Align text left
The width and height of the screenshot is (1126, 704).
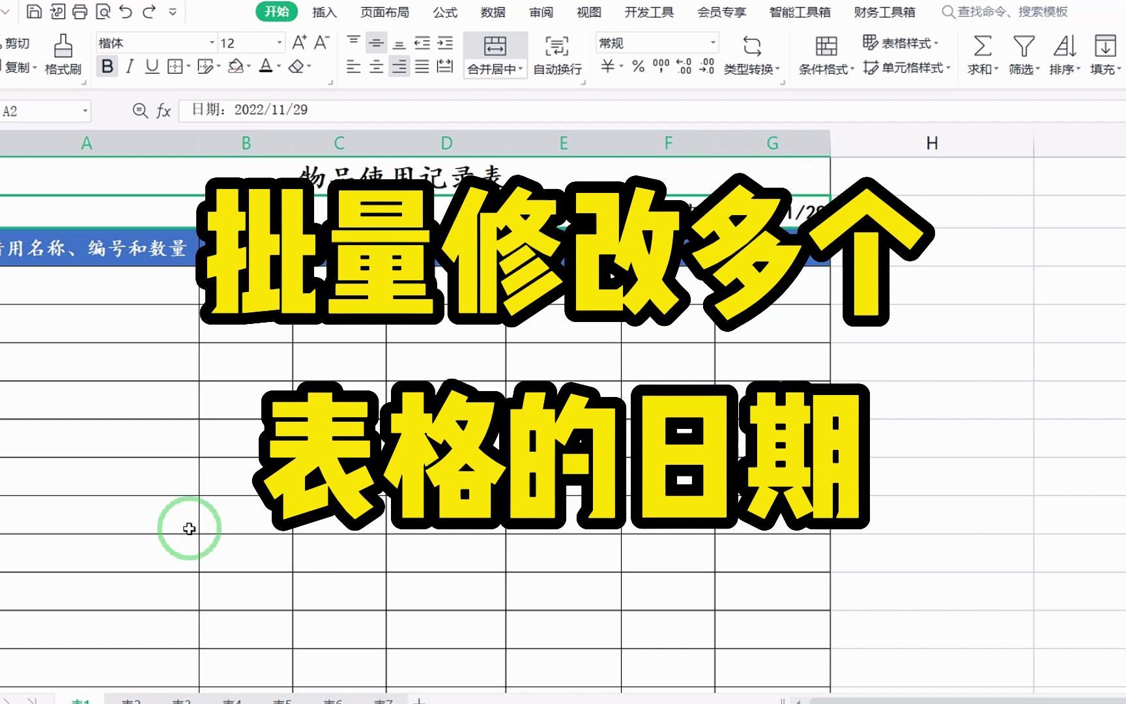coord(353,66)
